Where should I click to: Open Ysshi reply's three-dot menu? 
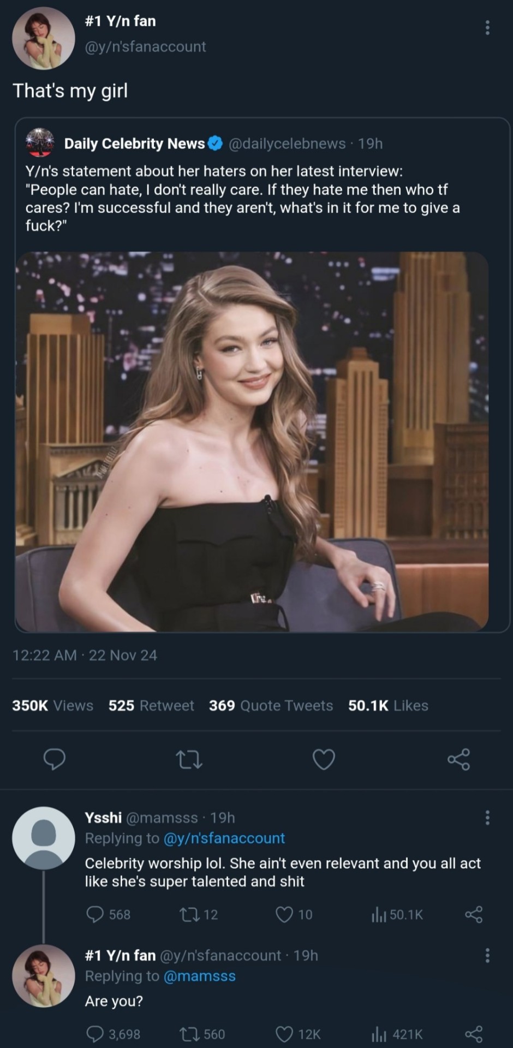tap(487, 818)
